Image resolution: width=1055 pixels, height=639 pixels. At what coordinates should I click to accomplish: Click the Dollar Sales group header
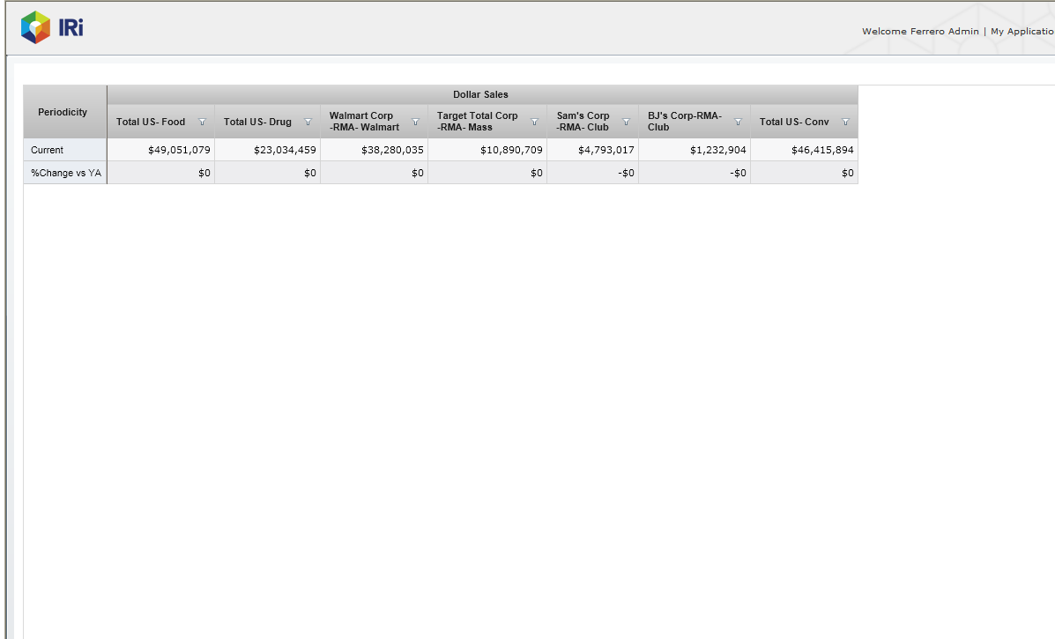point(480,94)
